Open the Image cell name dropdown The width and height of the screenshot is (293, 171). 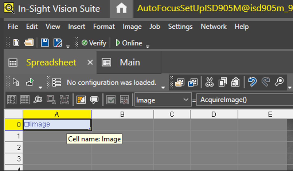click(x=186, y=100)
